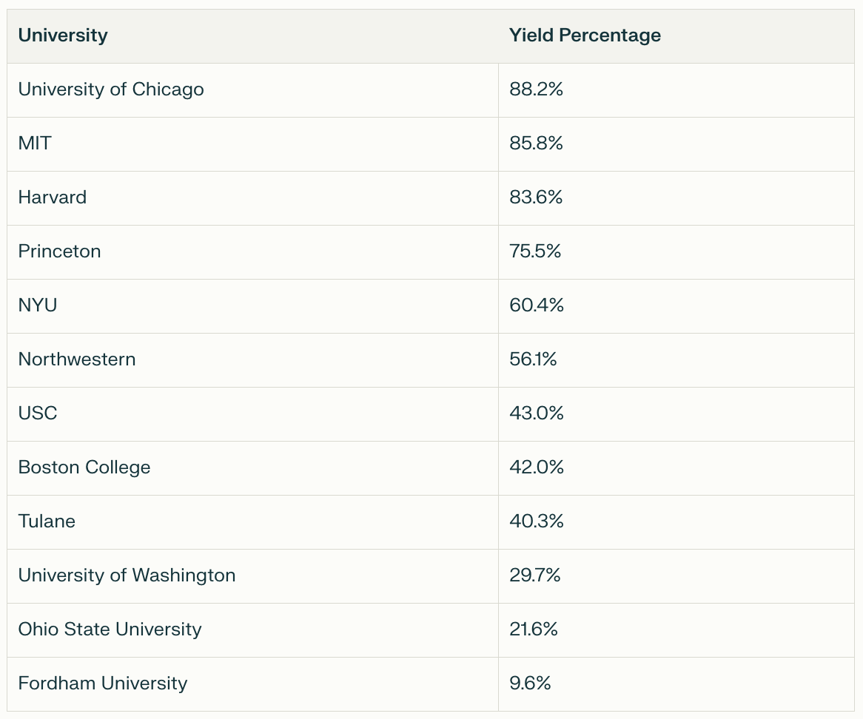Click the NYU row name
The width and height of the screenshot is (863, 719).
pos(38,306)
